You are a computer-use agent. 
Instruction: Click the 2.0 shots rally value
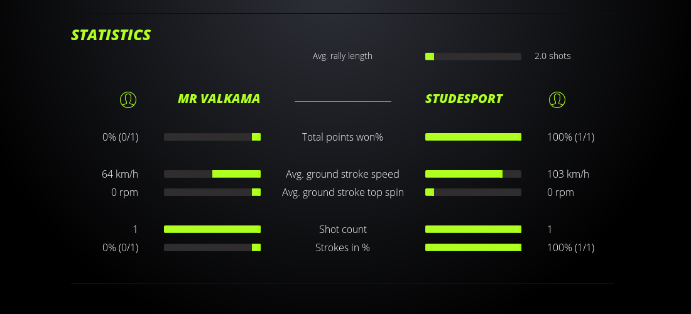(x=552, y=56)
